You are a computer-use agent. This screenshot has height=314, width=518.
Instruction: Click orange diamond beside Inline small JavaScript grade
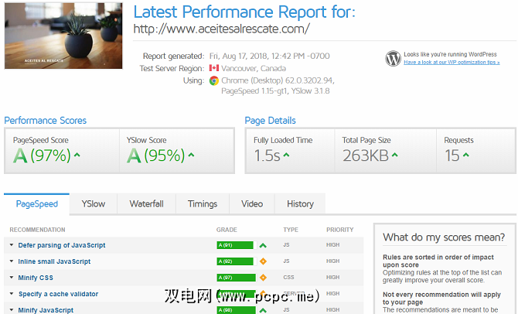[263, 261]
